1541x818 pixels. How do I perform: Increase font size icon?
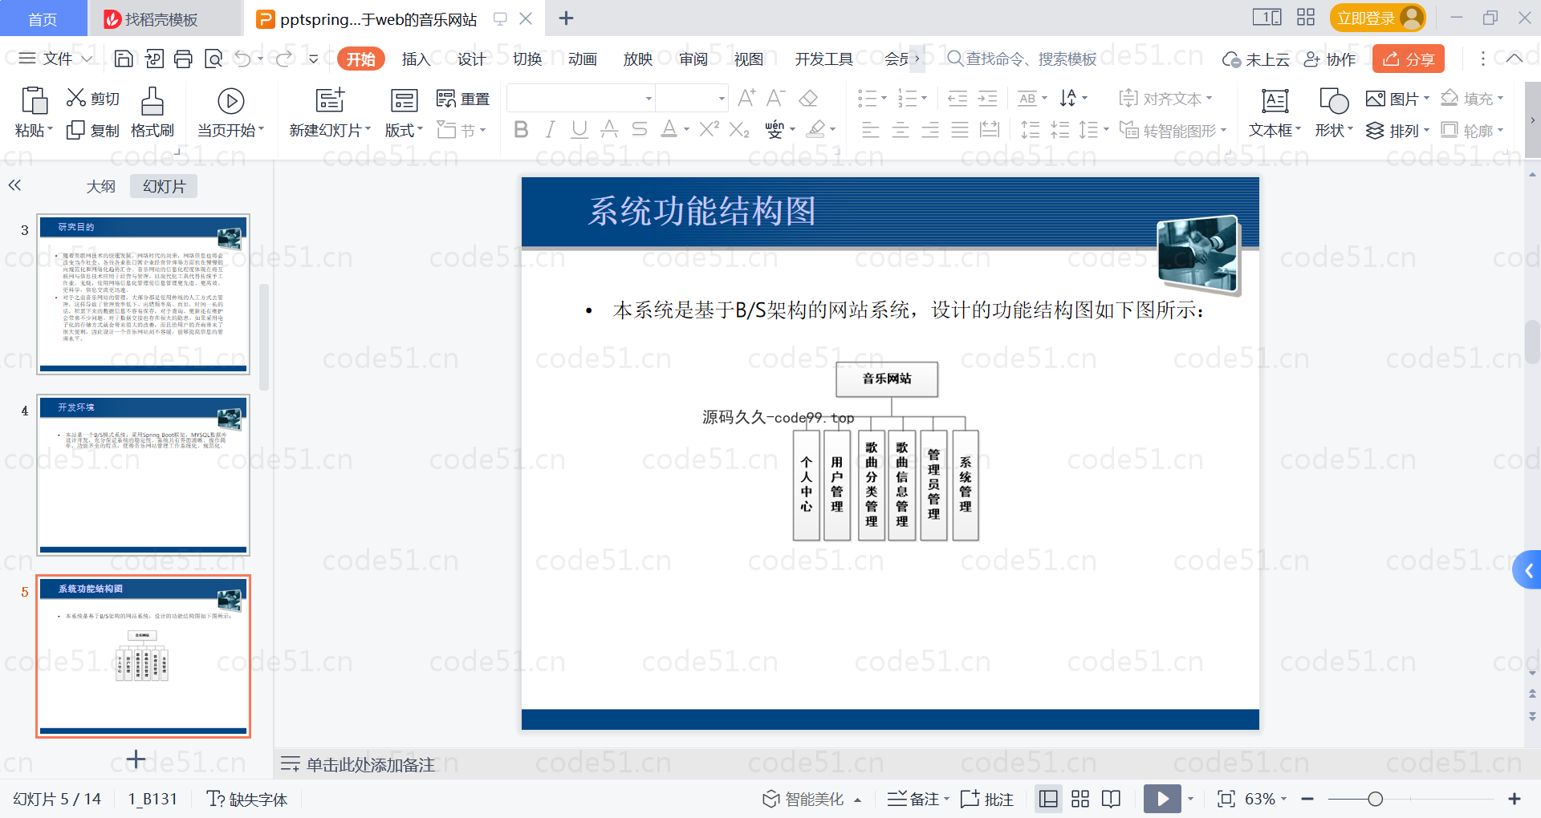pos(746,98)
